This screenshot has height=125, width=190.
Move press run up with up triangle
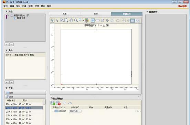tap(70, 103)
